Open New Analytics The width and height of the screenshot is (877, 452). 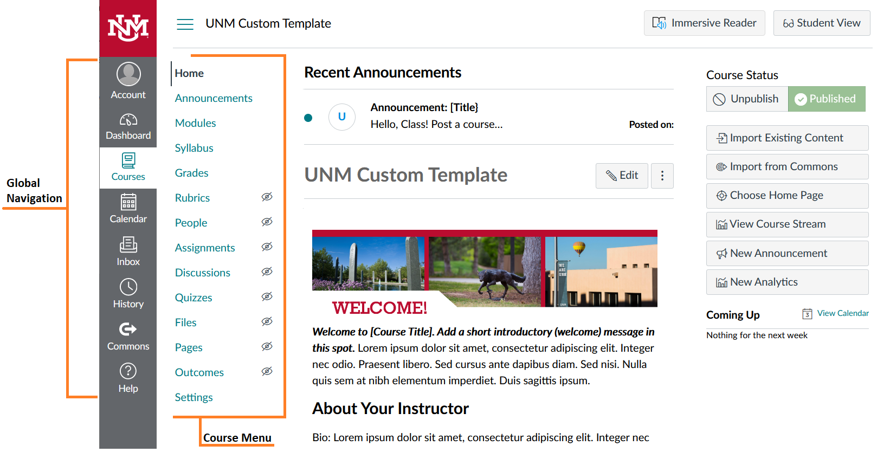(787, 282)
